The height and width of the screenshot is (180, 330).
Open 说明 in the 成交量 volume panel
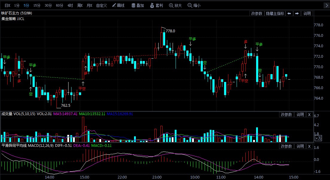(300, 115)
